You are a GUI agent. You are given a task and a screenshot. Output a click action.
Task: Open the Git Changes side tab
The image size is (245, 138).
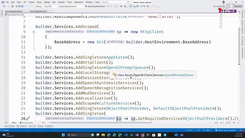coord(242,41)
